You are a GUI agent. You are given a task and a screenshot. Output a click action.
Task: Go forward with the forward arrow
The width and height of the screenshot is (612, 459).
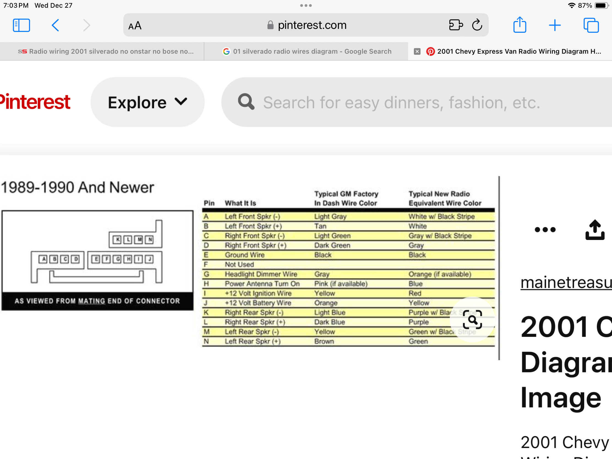(x=87, y=25)
